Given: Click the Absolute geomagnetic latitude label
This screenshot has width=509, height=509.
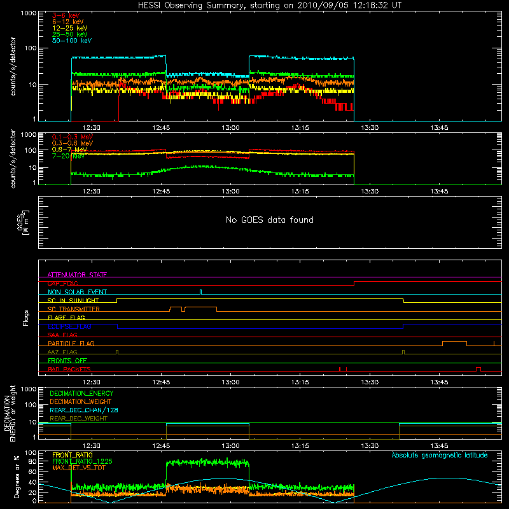Looking at the screenshot, I should click(440, 455).
